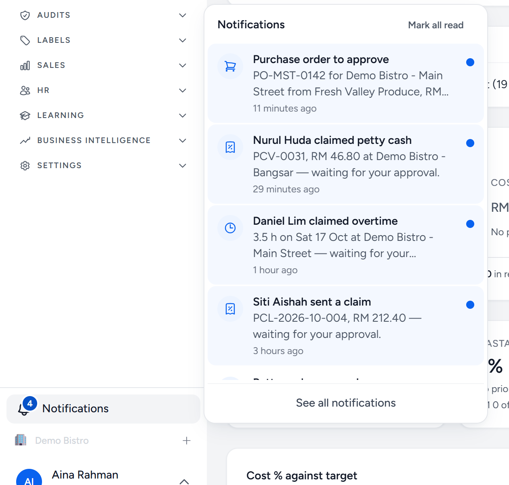509x485 pixels.
Task: Click the shopping cart purchase order icon
Action: [x=230, y=66]
